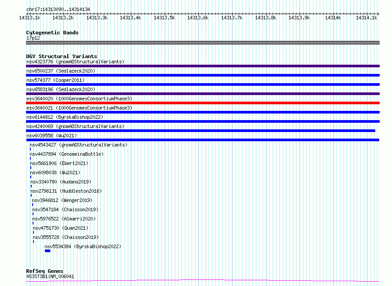The image size is (392, 286).
Task: Open variant label esv3640021 (1000GenomesConsortiumPhase3)
Action: [79, 108]
